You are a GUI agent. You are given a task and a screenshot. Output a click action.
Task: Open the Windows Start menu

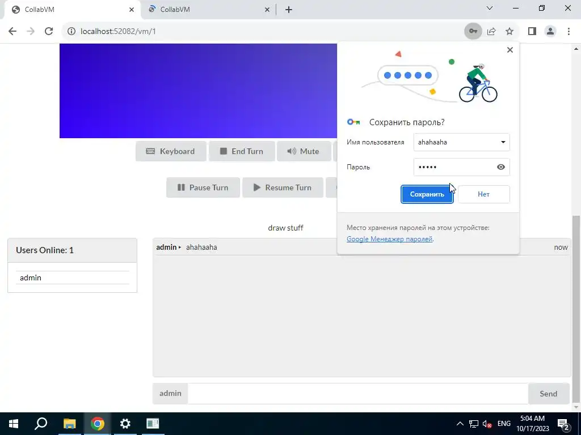14,424
